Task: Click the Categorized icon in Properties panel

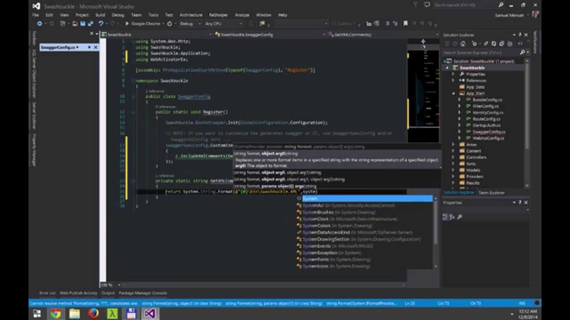Action: [x=445, y=217]
